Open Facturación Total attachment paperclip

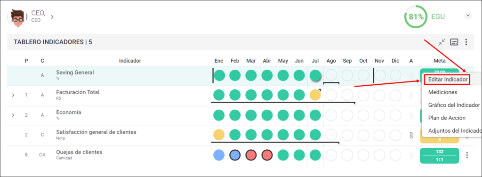tap(411, 95)
